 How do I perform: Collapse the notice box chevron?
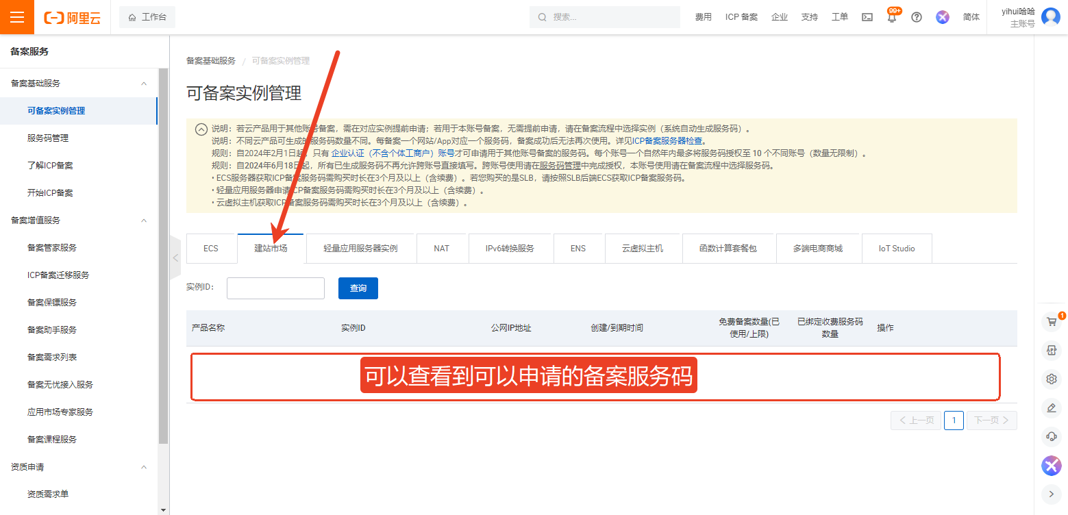(201, 129)
